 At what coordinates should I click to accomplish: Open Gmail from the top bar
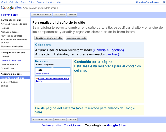pyautogui.click(x=4, y=2)
